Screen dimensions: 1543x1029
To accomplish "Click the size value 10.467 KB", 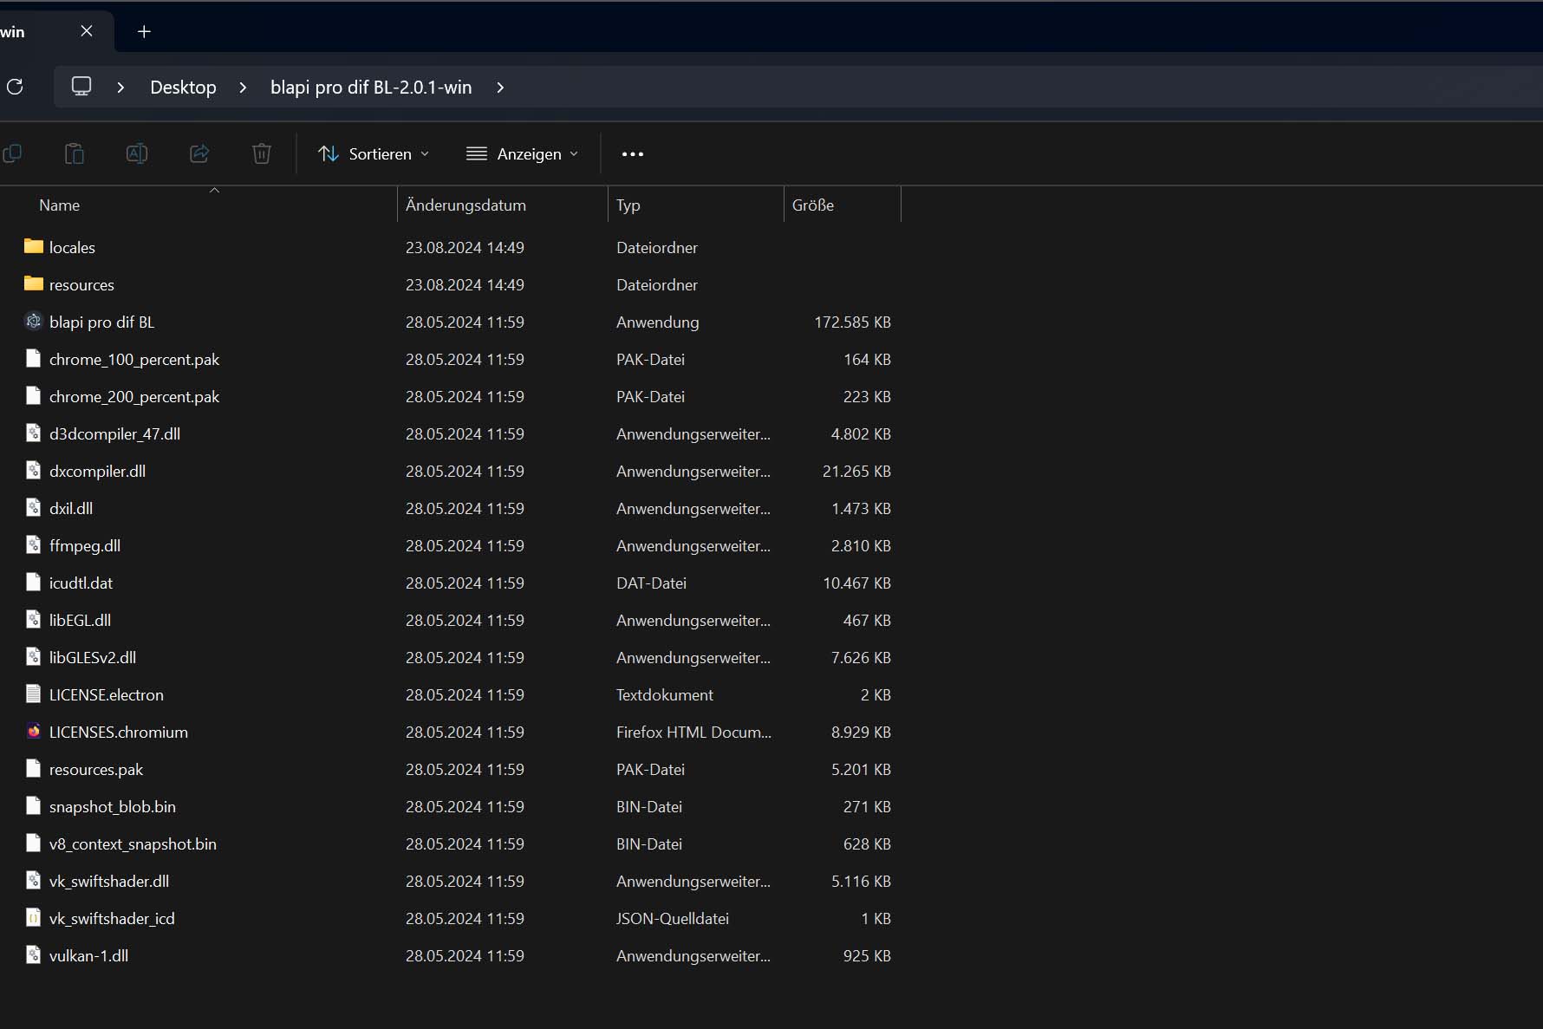I will coord(856,583).
